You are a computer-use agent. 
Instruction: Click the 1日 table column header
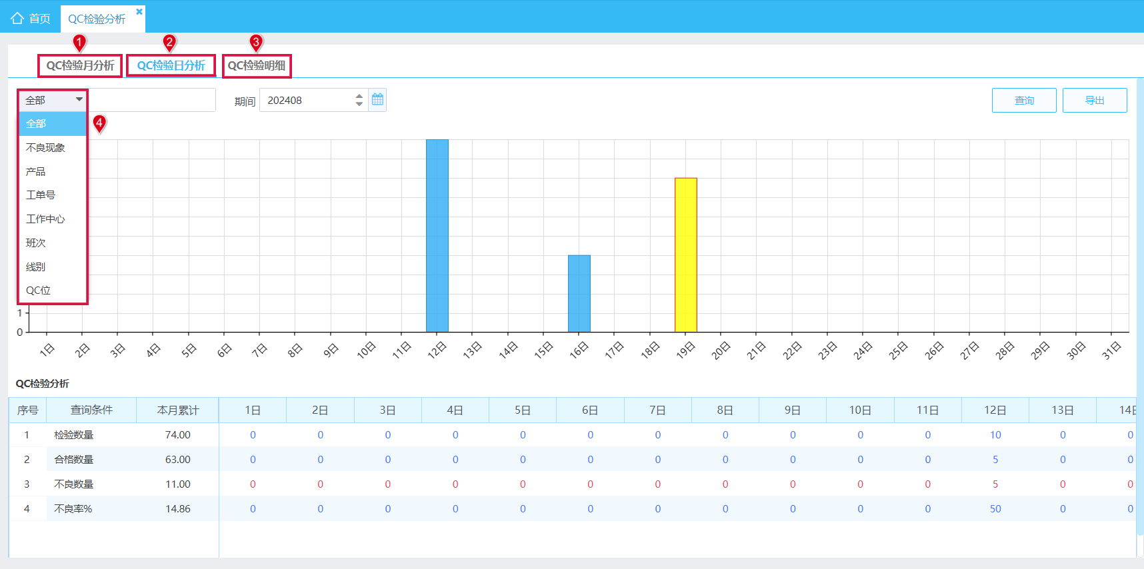point(253,410)
